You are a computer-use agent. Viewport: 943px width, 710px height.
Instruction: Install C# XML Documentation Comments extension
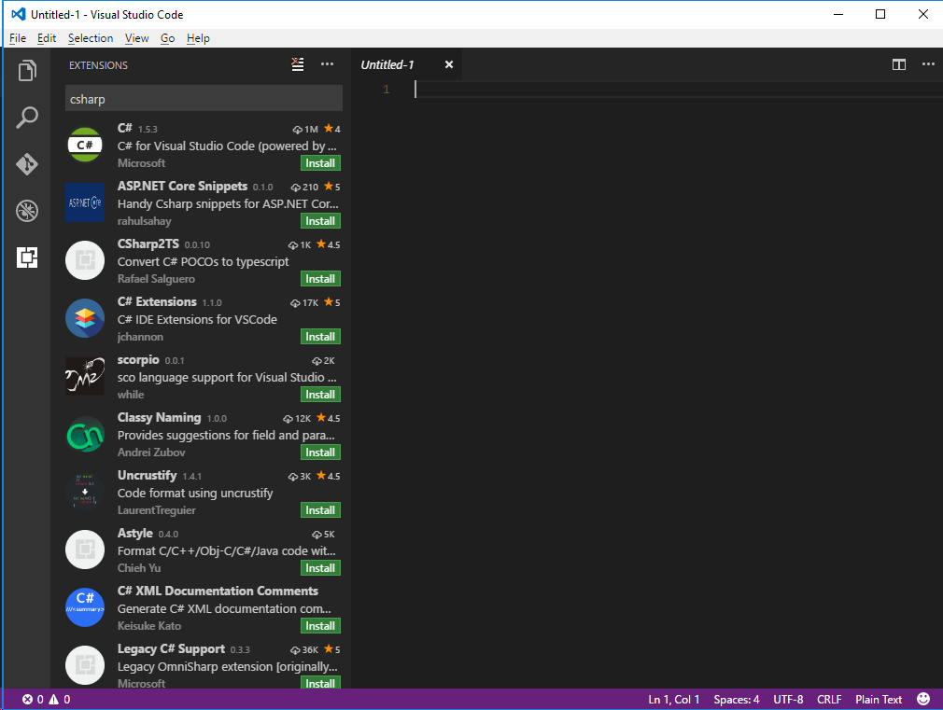pyautogui.click(x=320, y=626)
